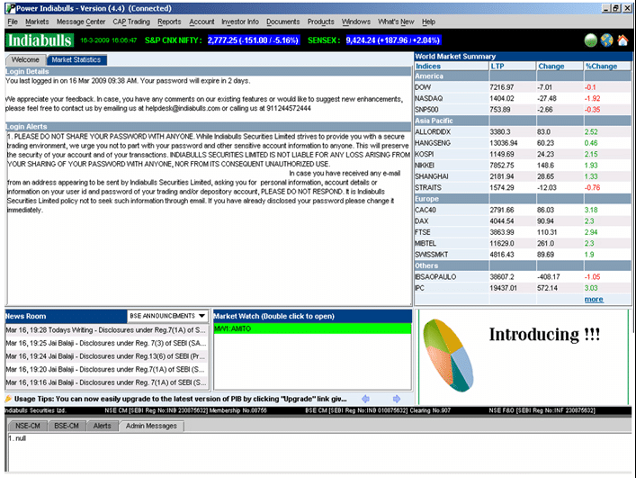Click previous usage tip left arrow
This screenshot has width=636, height=486.
(x=366, y=399)
